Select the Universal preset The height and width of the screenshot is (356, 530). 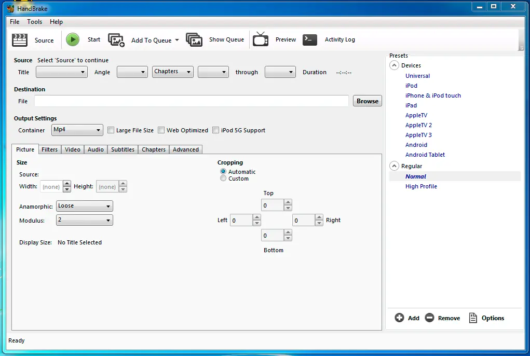pos(417,76)
